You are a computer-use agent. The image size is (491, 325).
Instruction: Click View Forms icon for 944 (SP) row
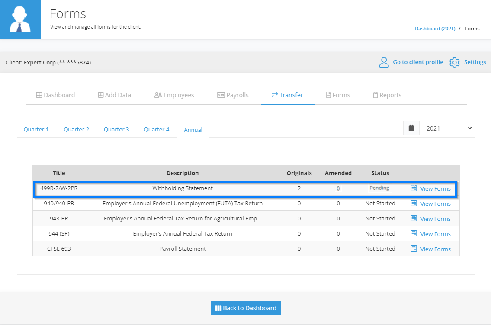tap(414, 233)
